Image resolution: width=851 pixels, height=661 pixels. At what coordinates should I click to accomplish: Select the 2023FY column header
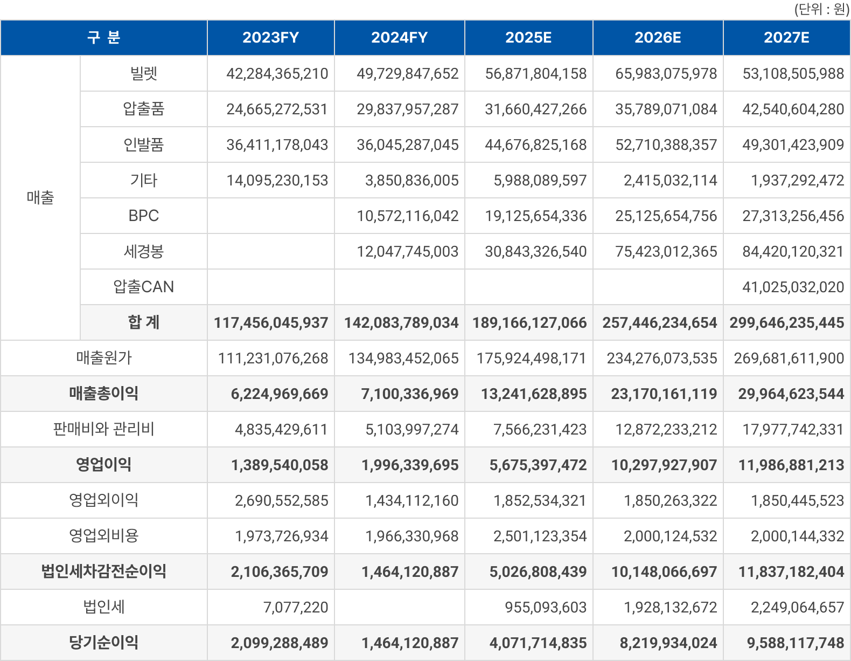[270, 38]
